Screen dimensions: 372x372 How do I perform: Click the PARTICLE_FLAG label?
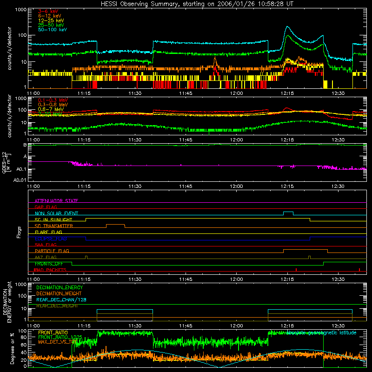52,251
